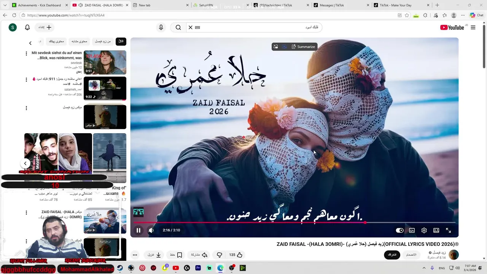The height and width of the screenshot is (274, 487).
Task: Dislike the video
Action: pos(220,255)
